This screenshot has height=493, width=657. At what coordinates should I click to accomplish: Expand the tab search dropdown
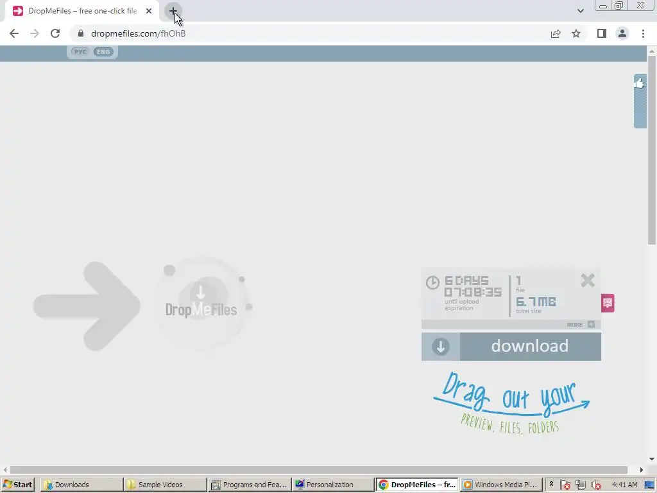pos(580,11)
